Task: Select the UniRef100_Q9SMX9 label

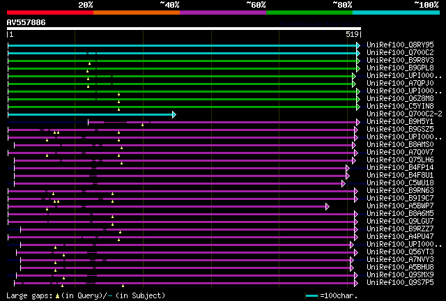Action: [x=400, y=275]
